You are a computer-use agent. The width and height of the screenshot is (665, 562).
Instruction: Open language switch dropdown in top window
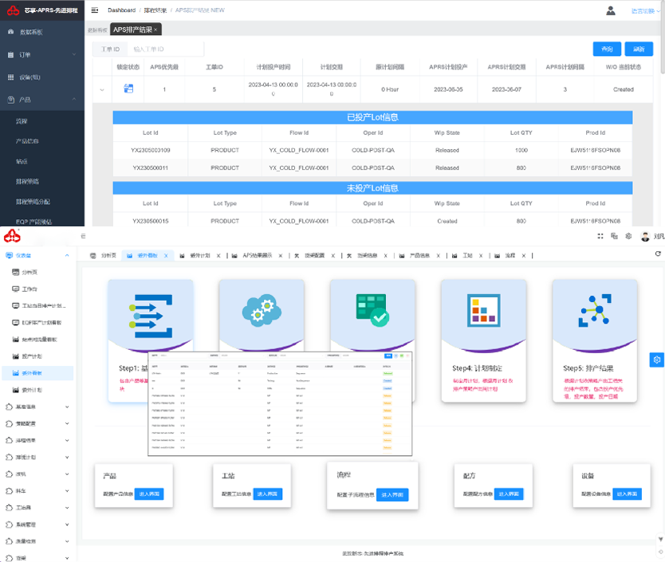(x=645, y=11)
